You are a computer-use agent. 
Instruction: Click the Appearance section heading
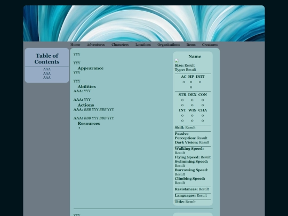[x=91, y=68]
